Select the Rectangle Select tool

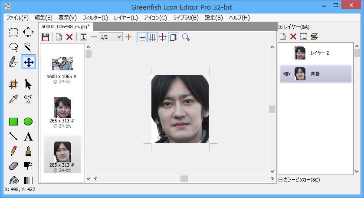click(13, 32)
